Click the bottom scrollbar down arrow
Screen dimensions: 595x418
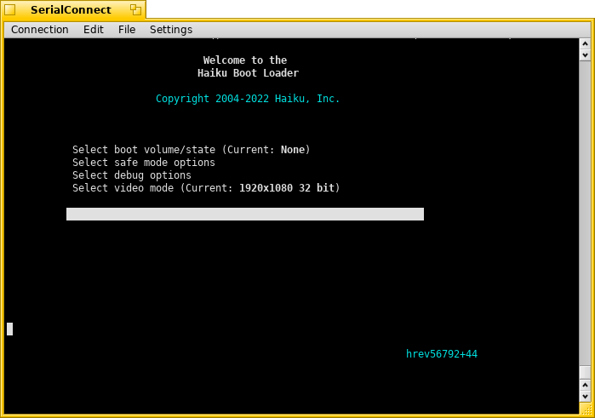pos(585,397)
